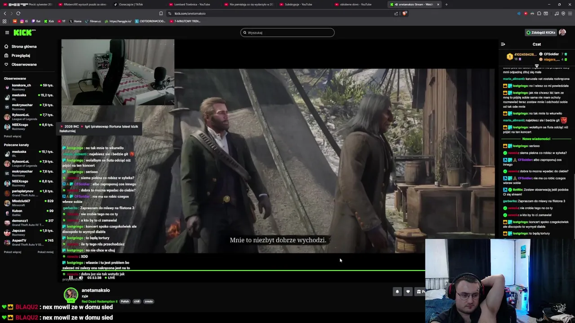
Task: Share page via address bar icon
Action: pyautogui.click(x=396, y=13)
